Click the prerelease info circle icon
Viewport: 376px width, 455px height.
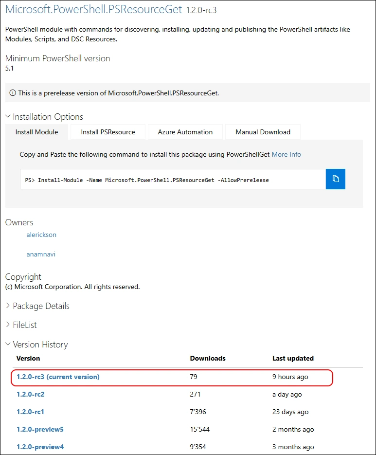point(13,93)
